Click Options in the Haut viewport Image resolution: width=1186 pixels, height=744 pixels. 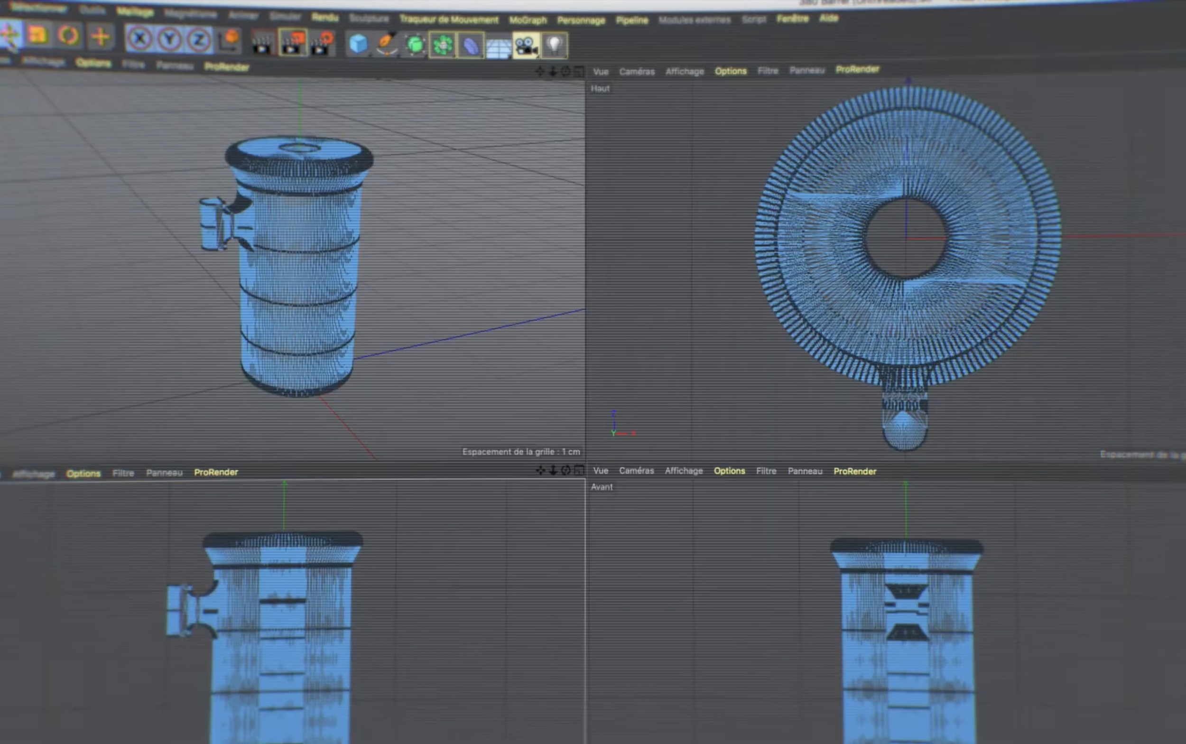tap(731, 71)
